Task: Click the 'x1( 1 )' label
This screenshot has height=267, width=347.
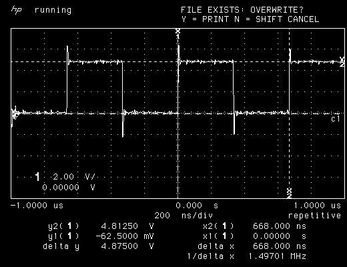Action: 218,236
